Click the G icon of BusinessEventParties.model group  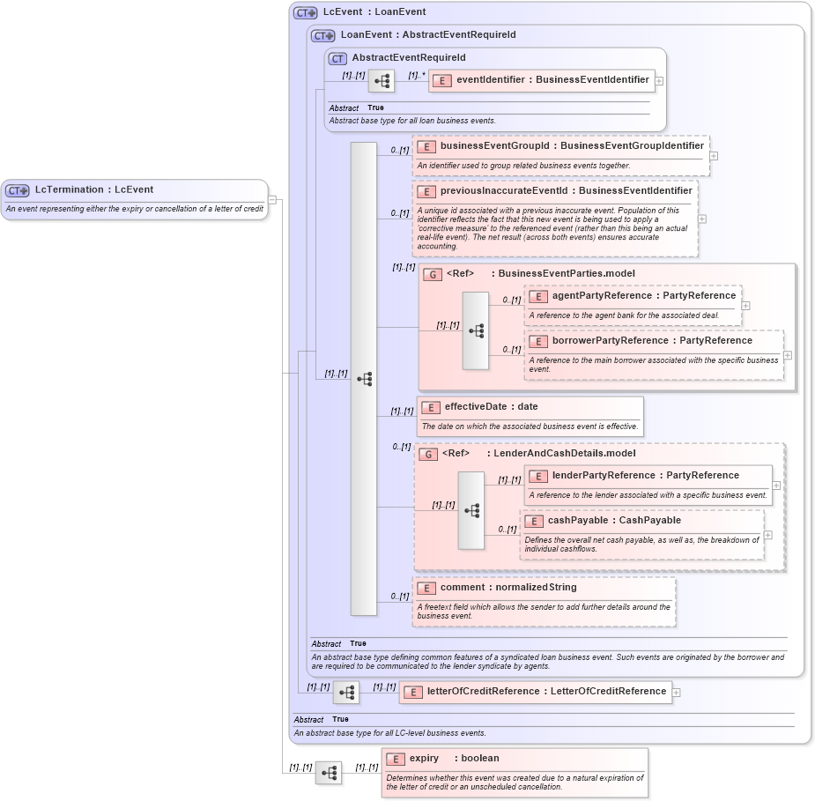click(x=433, y=274)
